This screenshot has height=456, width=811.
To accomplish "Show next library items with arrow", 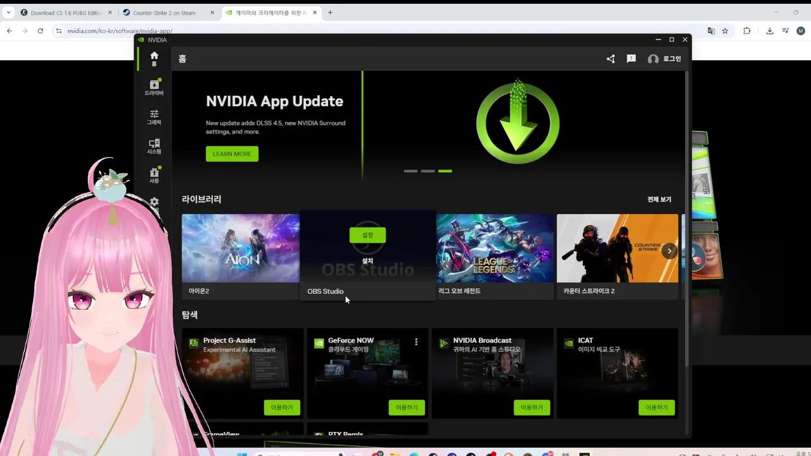I will point(669,251).
